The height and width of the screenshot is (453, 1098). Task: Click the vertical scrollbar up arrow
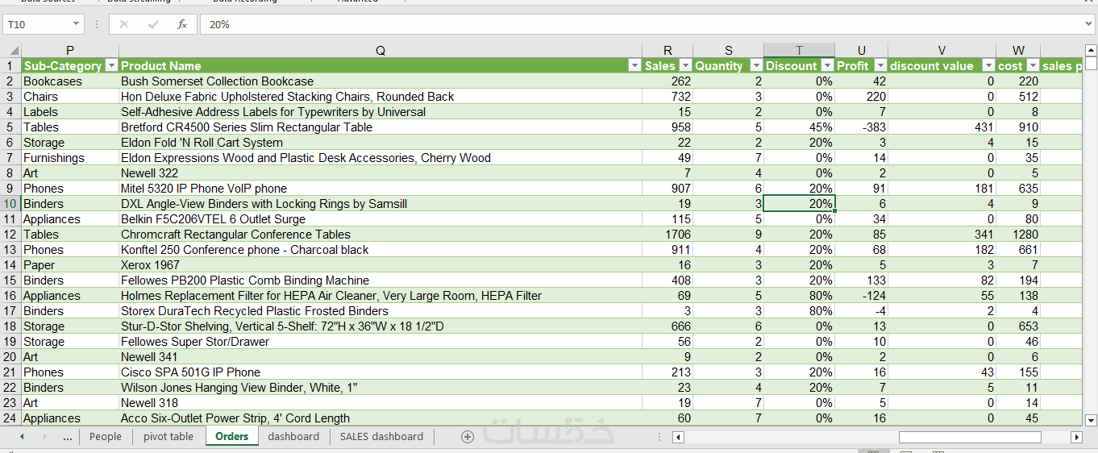[1091, 49]
